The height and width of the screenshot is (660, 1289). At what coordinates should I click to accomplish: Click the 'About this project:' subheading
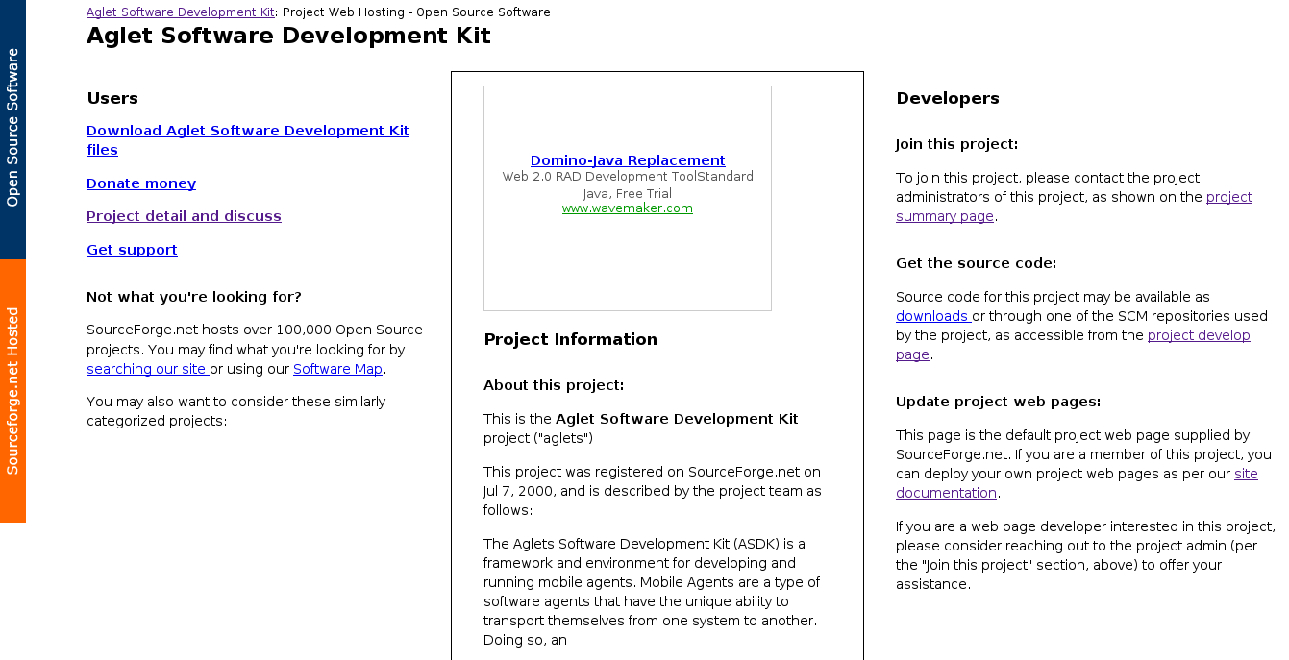tap(554, 385)
